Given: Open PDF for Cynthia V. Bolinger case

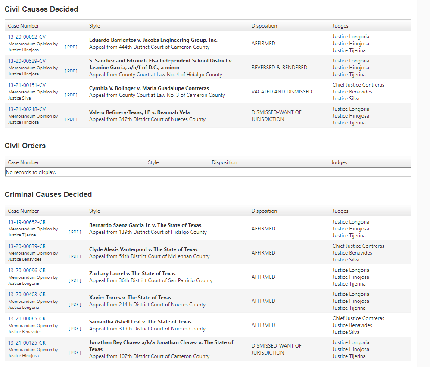Looking at the screenshot, I should [71, 95].
